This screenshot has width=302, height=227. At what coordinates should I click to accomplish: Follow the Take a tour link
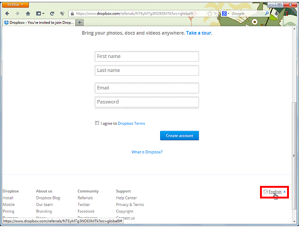pos(198,33)
